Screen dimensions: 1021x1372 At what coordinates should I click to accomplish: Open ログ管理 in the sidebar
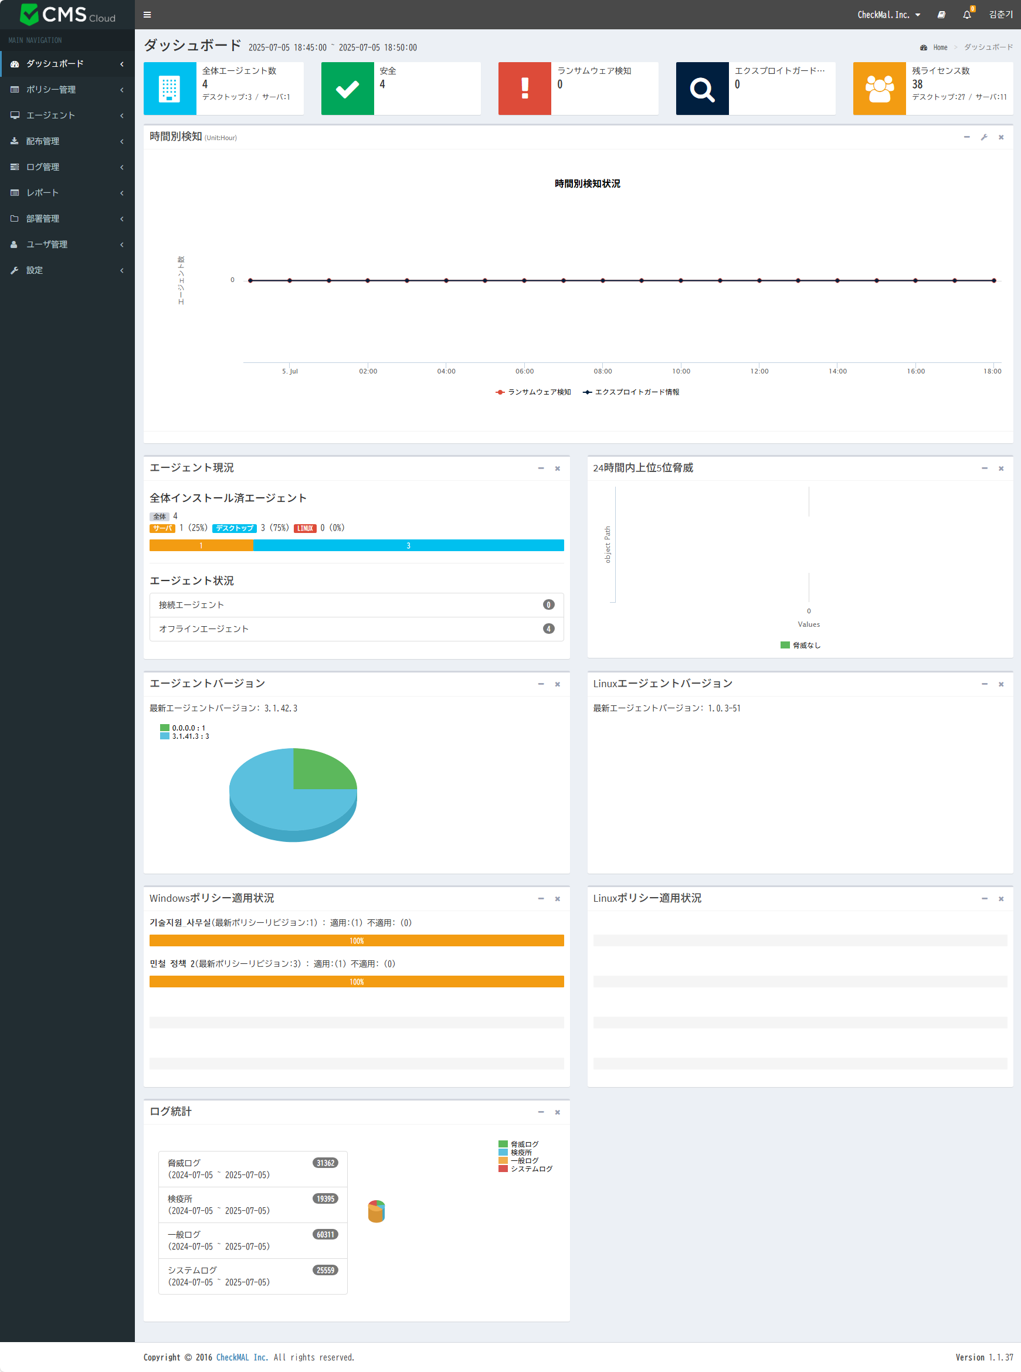click(x=67, y=167)
